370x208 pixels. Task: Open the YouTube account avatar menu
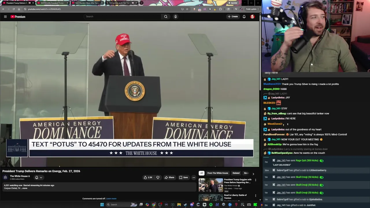pos(252,17)
